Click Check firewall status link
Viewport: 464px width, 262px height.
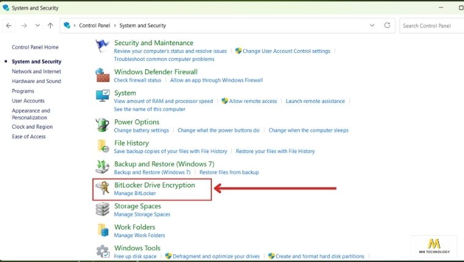(x=137, y=80)
